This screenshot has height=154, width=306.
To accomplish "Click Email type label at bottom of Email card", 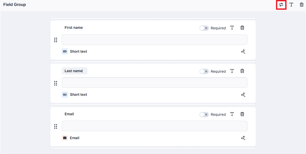I will click(x=75, y=138).
